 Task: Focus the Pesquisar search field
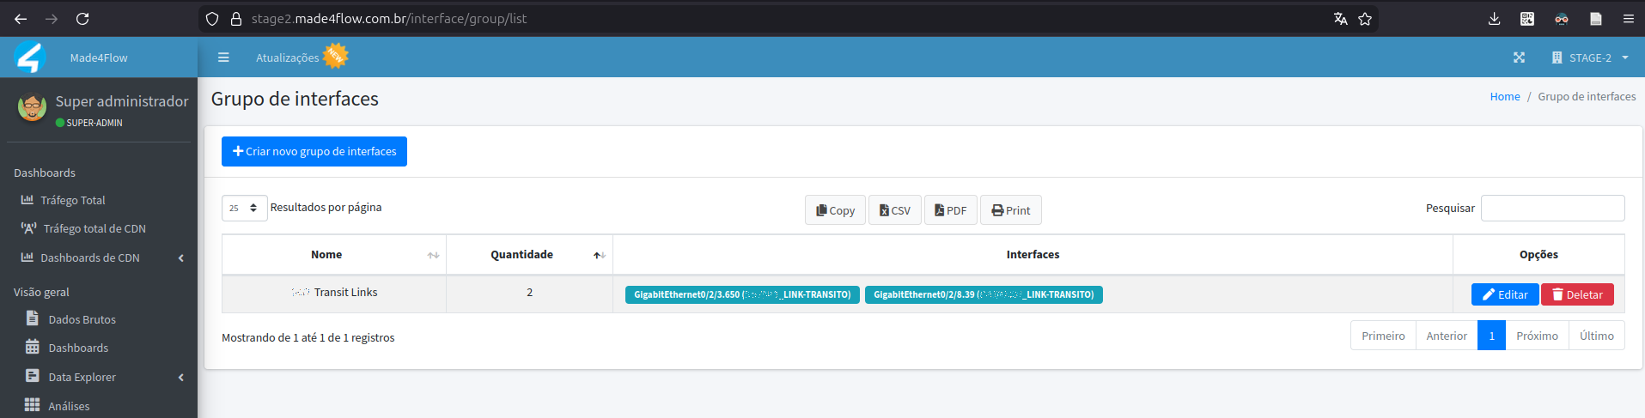[1552, 208]
